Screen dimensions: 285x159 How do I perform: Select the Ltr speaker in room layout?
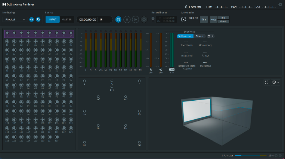click(x=98, y=126)
